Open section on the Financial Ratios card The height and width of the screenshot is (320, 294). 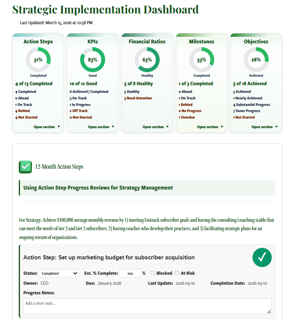tap(156, 127)
